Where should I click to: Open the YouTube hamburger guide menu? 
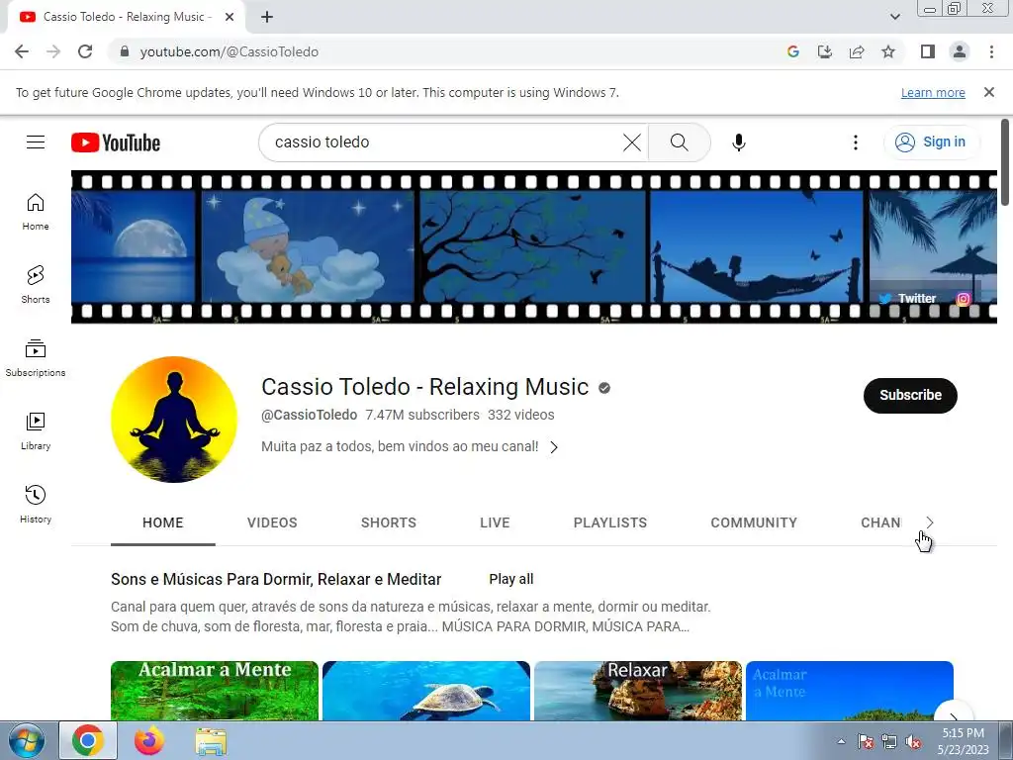click(x=36, y=142)
